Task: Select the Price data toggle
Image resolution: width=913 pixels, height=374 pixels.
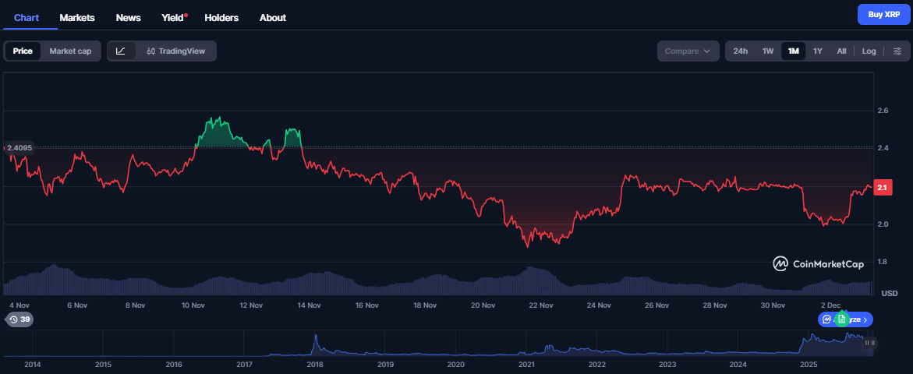Action: pos(23,51)
